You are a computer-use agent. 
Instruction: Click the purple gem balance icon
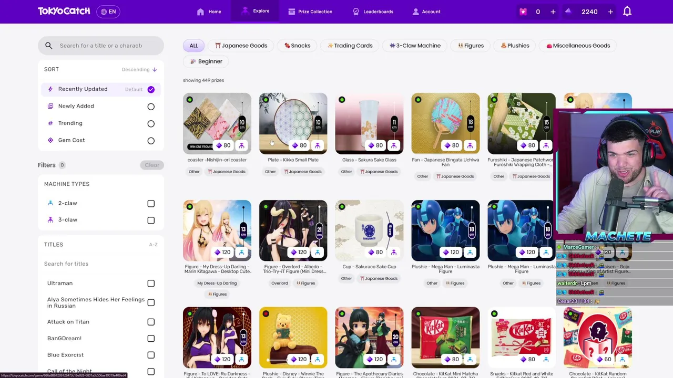pyautogui.click(x=568, y=12)
